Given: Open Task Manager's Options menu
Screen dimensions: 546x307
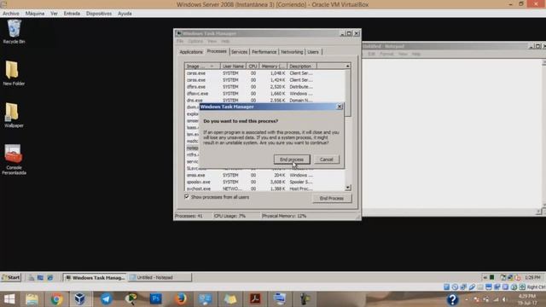Looking at the screenshot, I should click(195, 41).
